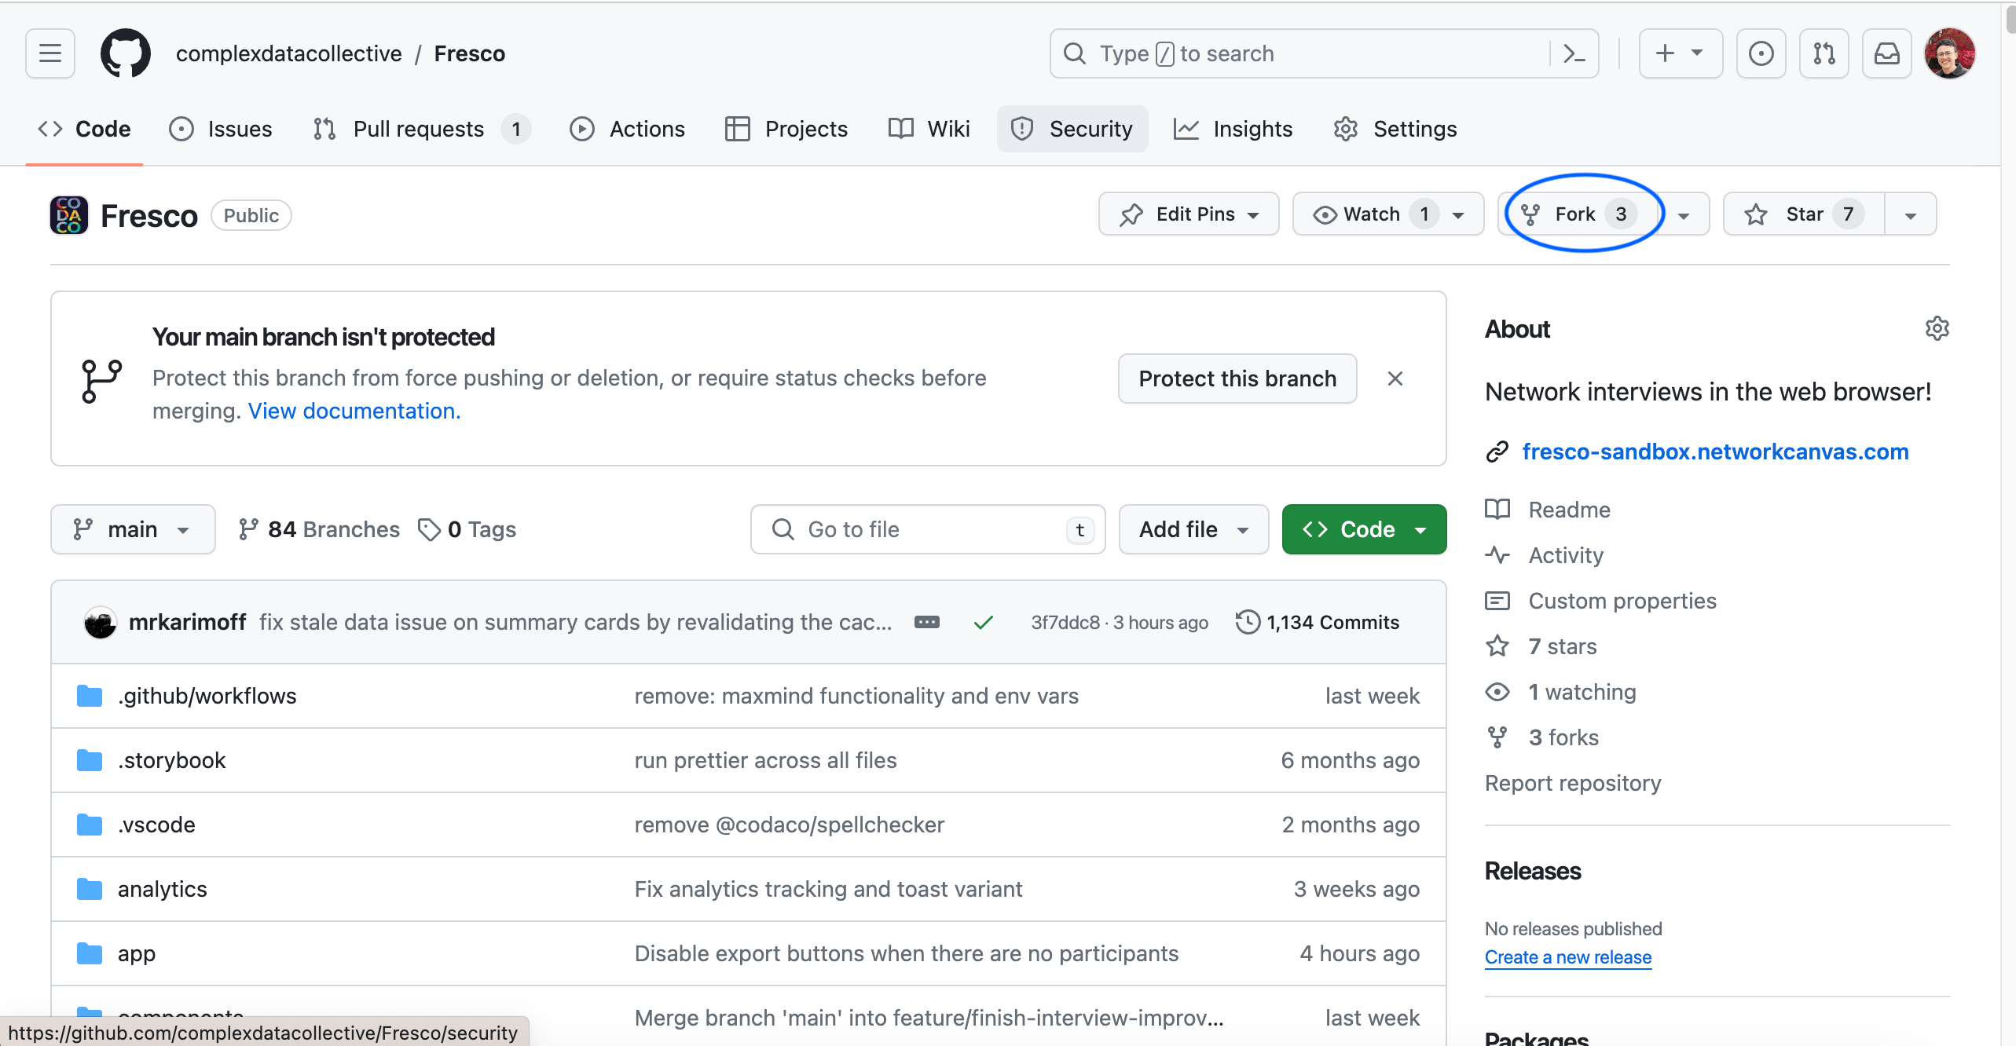Open the GitHub homepage via Octocat logo
Screen dimensions: 2016x1046
(x=125, y=53)
